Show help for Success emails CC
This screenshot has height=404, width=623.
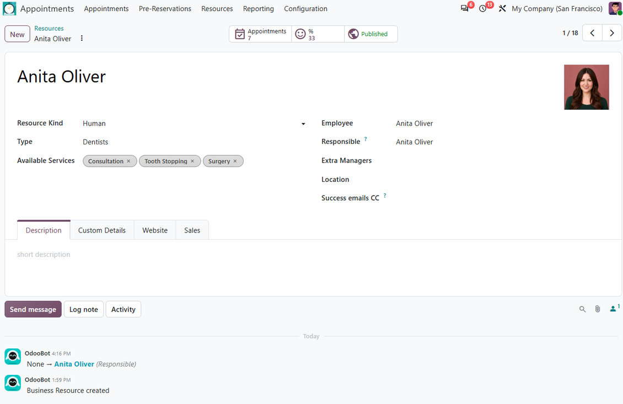point(385,196)
